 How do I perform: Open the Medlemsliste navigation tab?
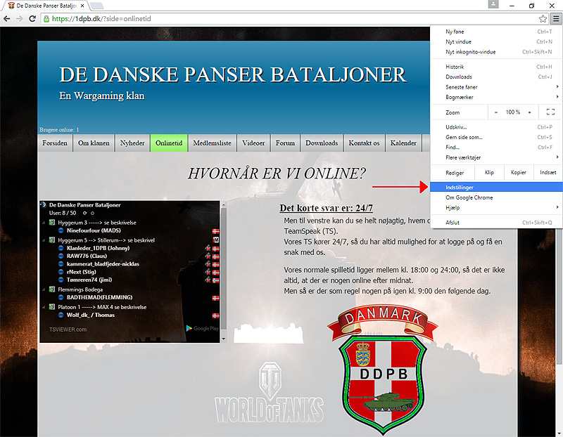click(x=212, y=143)
